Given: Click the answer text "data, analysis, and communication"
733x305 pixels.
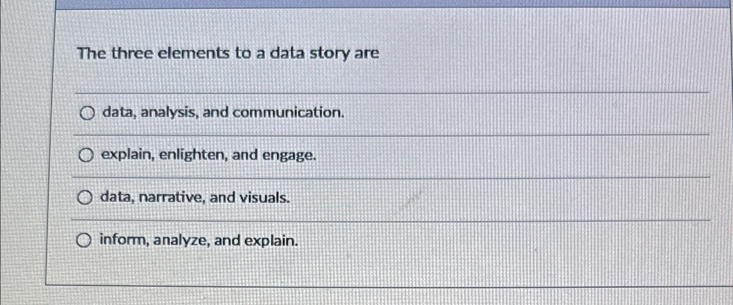Looking at the screenshot, I should (x=222, y=114).
